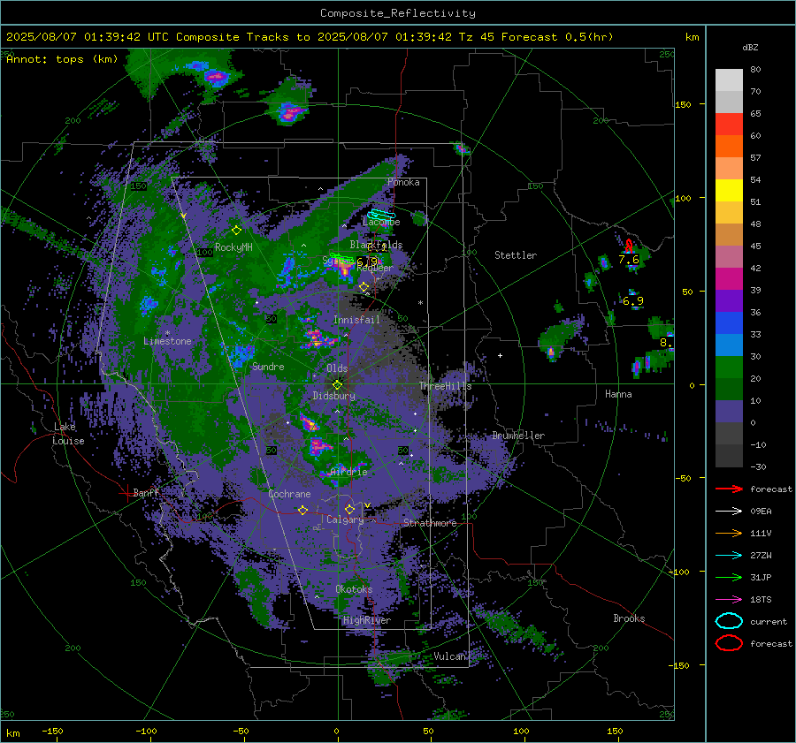Click the 'Annot: tops (km)' label
This screenshot has height=743, width=796.
coord(62,59)
